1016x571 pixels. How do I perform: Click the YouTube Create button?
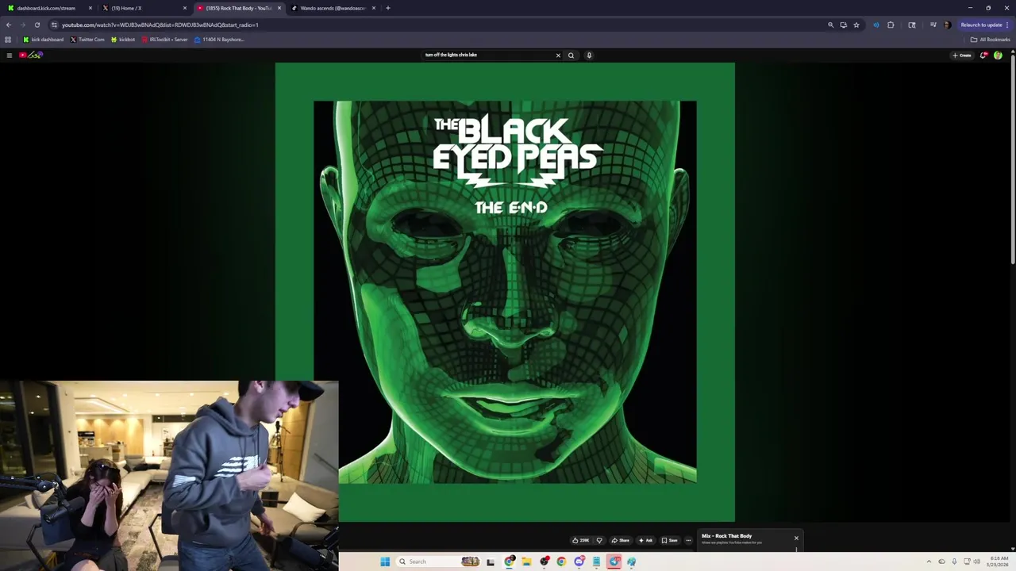coord(962,56)
